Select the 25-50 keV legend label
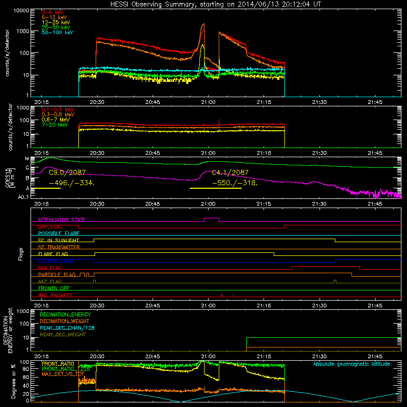Viewport: 407px width, 407px height. (x=55, y=27)
